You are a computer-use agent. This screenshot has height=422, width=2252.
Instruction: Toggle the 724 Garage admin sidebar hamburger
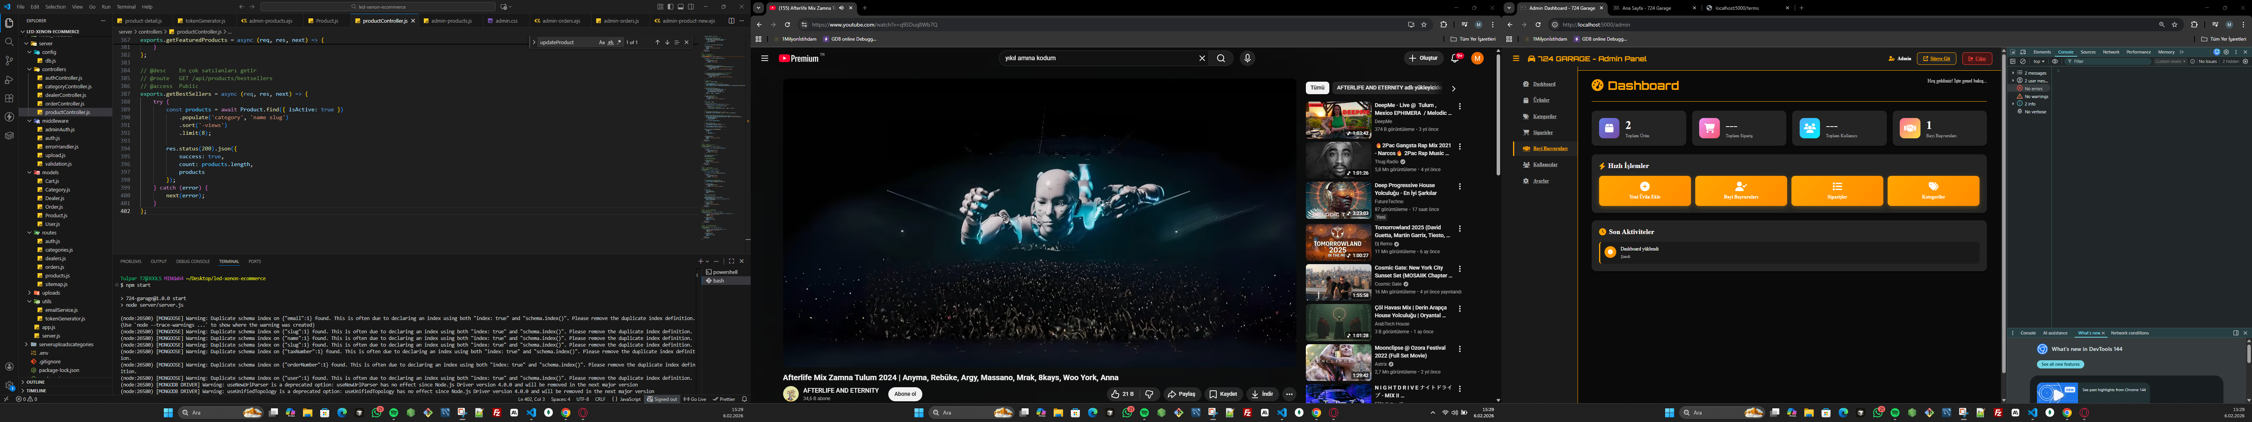(x=1516, y=59)
